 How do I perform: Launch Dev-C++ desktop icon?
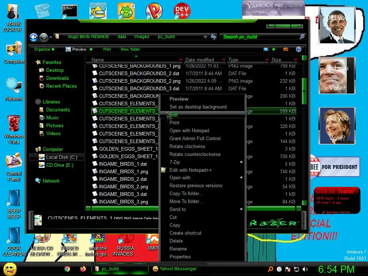click(182, 10)
